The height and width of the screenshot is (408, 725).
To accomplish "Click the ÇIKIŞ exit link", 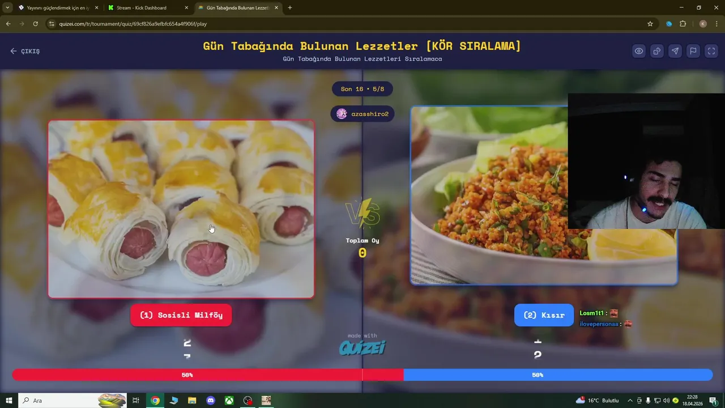I will [x=25, y=51].
